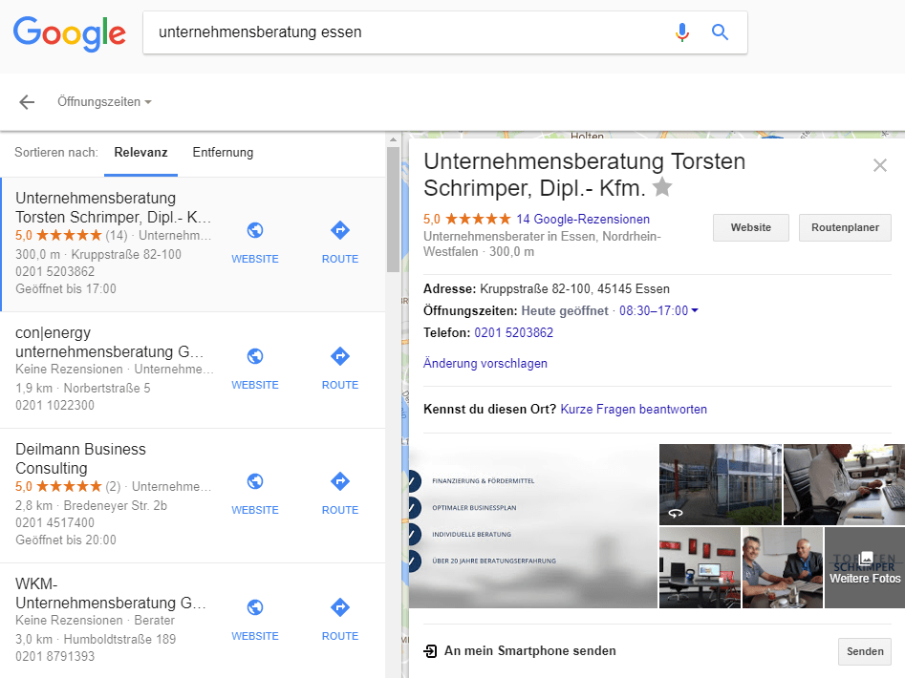Click 'An mein Smartphone senden' label

(529, 651)
